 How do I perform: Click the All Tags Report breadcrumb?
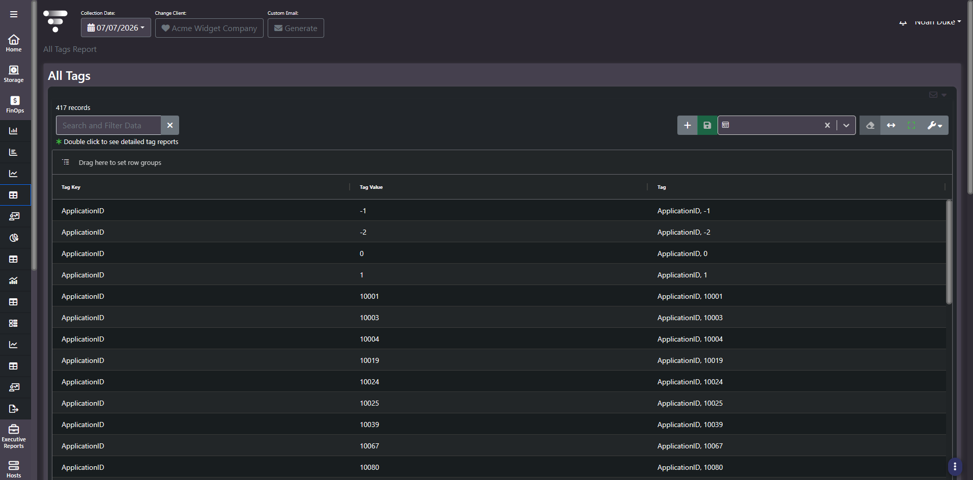[x=70, y=49]
